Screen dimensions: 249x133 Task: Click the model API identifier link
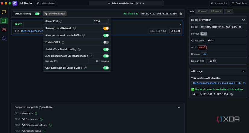[216, 83]
